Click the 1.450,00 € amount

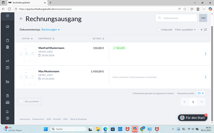point(97,71)
